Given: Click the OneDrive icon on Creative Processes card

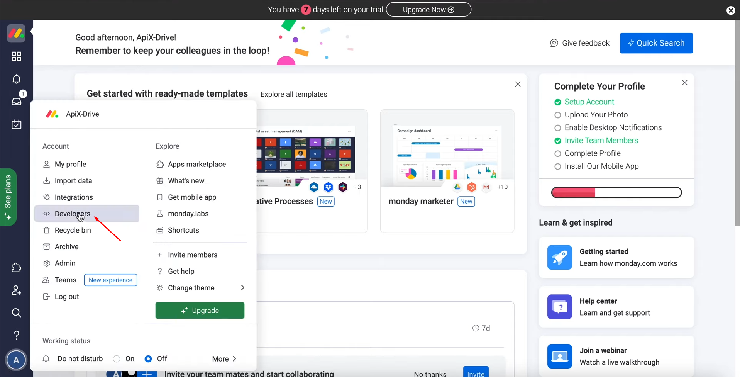Looking at the screenshot, I should [314, 187].
